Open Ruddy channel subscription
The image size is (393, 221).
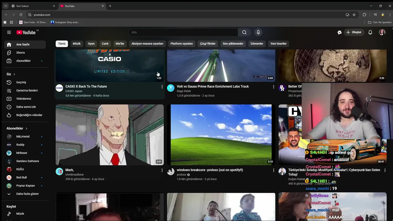tap(25, 145)
